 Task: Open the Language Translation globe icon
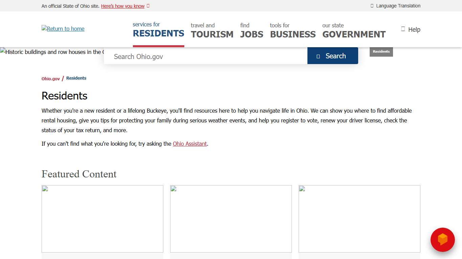[x=372, y=6]
